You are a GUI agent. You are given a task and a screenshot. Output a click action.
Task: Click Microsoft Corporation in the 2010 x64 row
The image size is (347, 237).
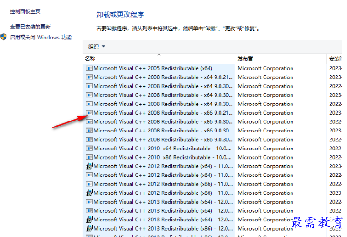click(x=265, y=148)
